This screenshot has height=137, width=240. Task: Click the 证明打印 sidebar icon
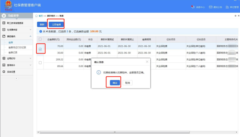click(4, 58)
